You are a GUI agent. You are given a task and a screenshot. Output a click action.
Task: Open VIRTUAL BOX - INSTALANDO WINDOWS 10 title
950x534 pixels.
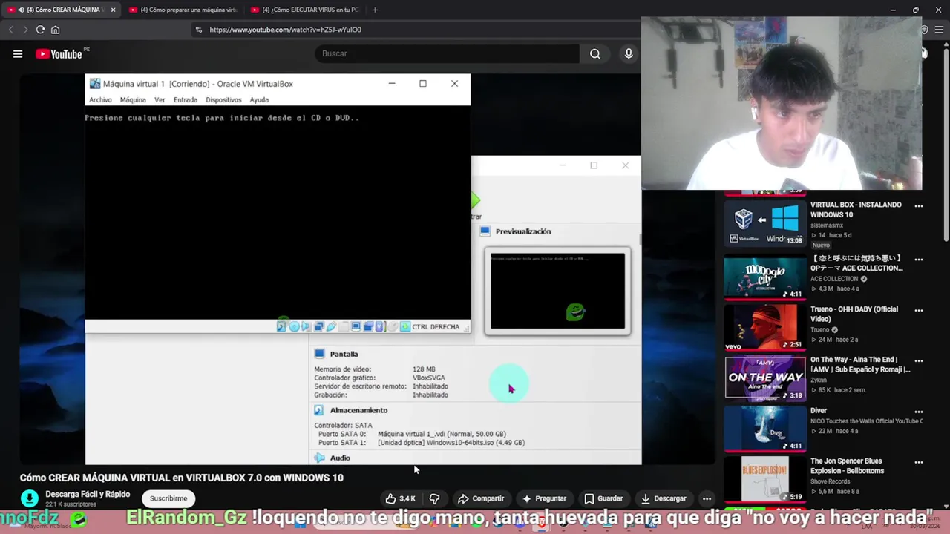pos(856,210)
